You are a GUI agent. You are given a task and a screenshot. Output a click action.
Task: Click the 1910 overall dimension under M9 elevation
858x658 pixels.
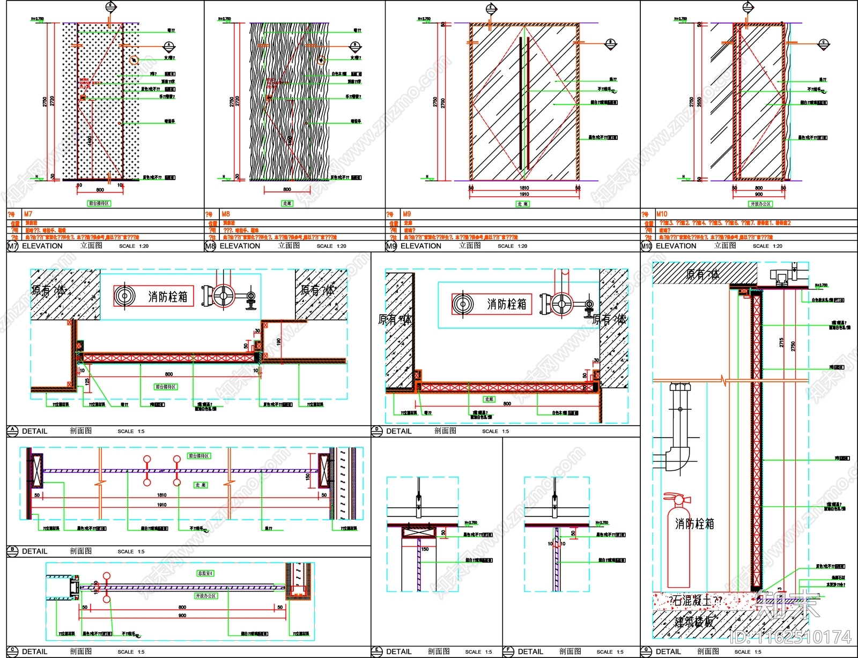coord(524,194)
